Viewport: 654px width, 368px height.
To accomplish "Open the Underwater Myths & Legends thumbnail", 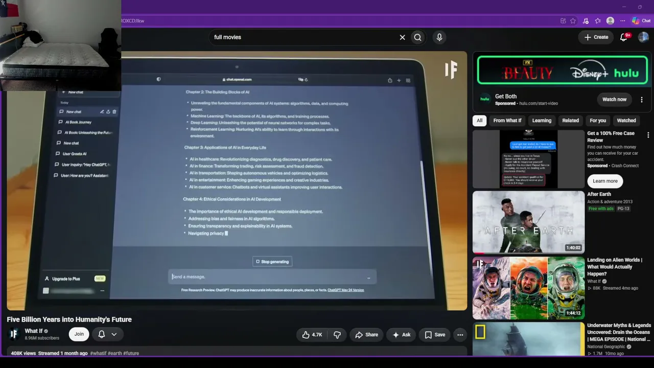I will 528,338.
